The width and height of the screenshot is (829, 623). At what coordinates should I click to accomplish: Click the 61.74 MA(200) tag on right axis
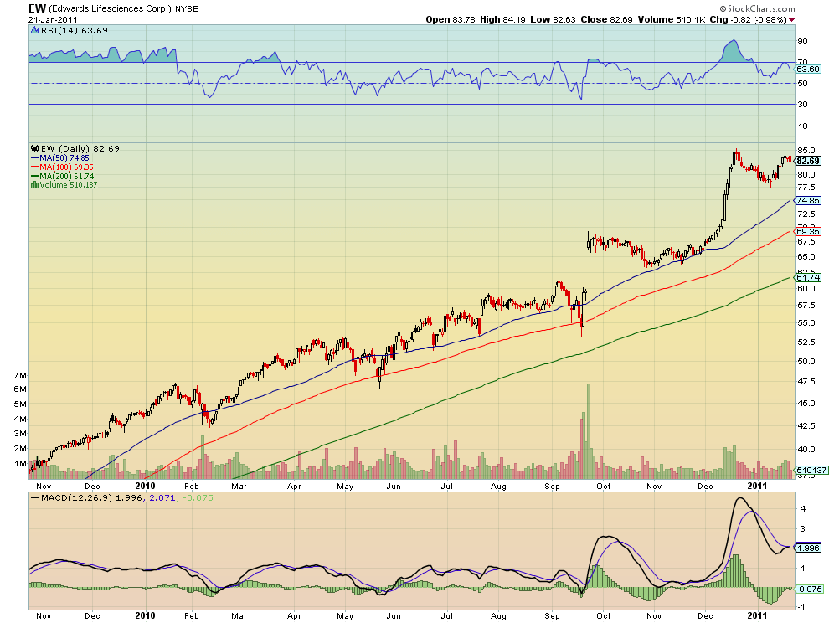808,278
